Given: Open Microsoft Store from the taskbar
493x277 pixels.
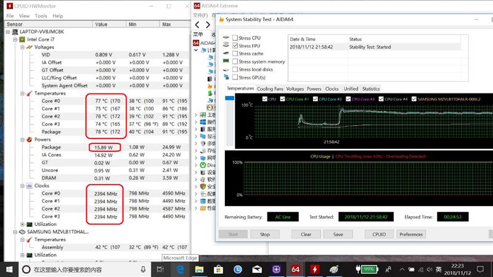Looking at the screenshot, I should pyautogui.click(x=218, y=270).
